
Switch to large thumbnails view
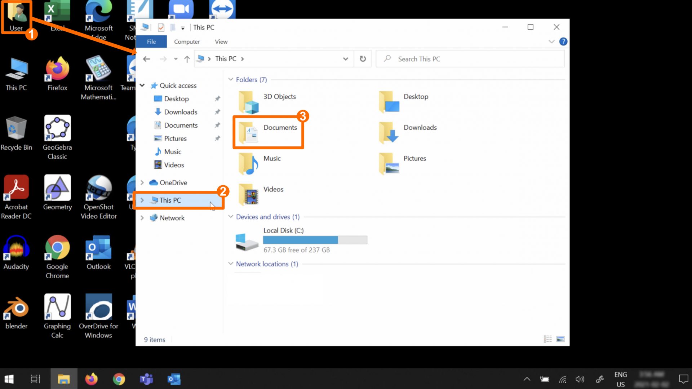[560, 339]
